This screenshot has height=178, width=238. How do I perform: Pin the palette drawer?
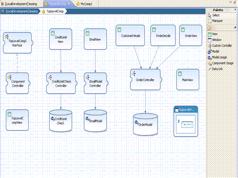235,28
